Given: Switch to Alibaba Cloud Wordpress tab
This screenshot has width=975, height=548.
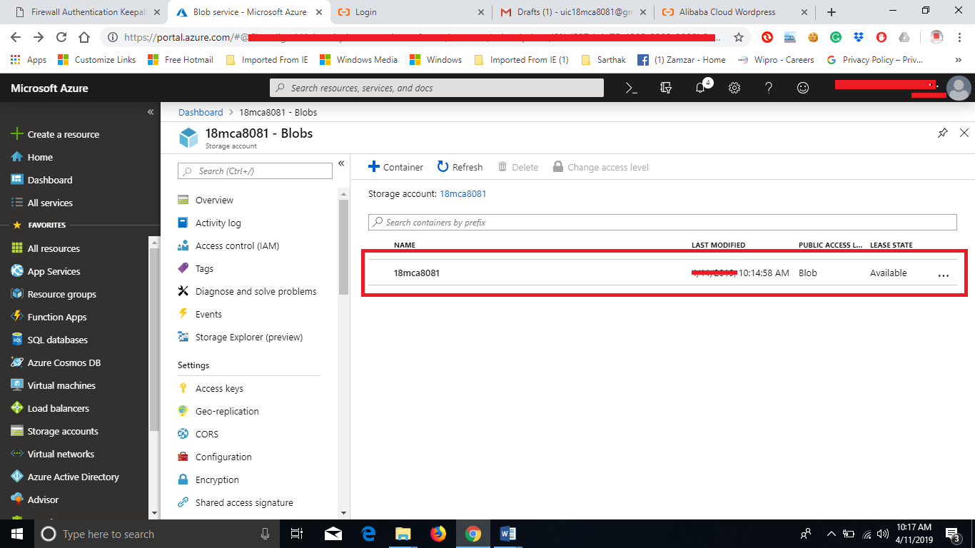Looking at the screenshot, I should point(737,12).
